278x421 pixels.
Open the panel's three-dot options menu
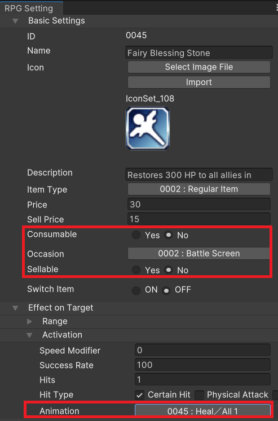[x=277, y=7]
